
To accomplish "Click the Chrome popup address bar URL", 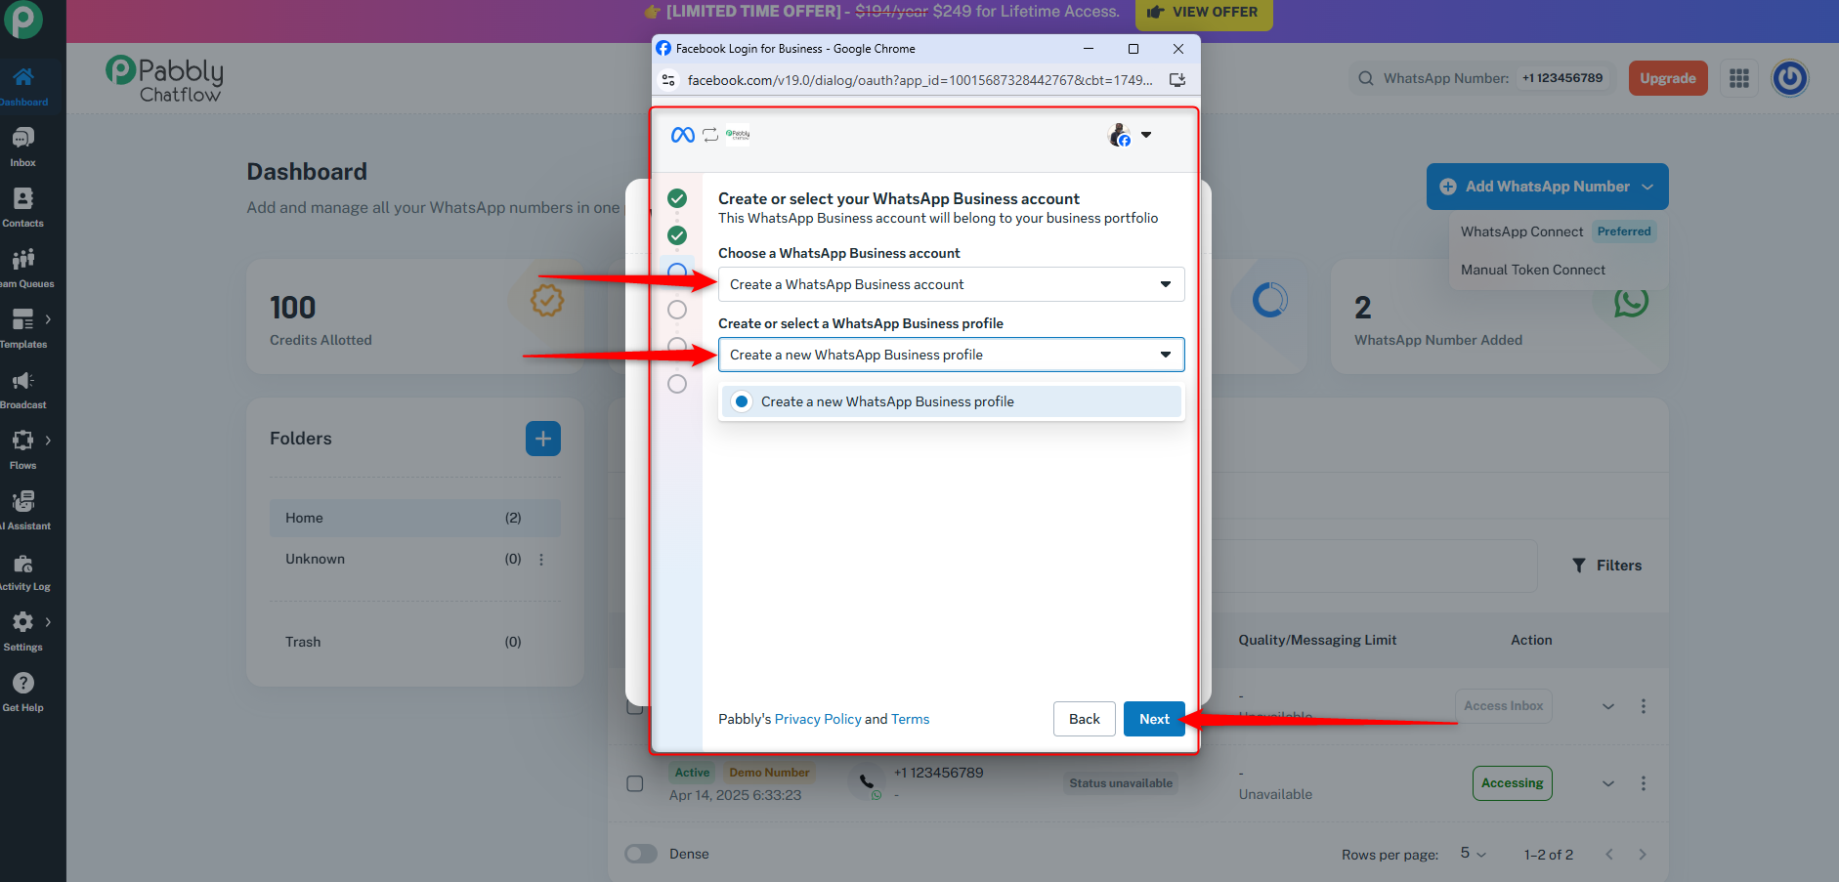I will 919,80.
